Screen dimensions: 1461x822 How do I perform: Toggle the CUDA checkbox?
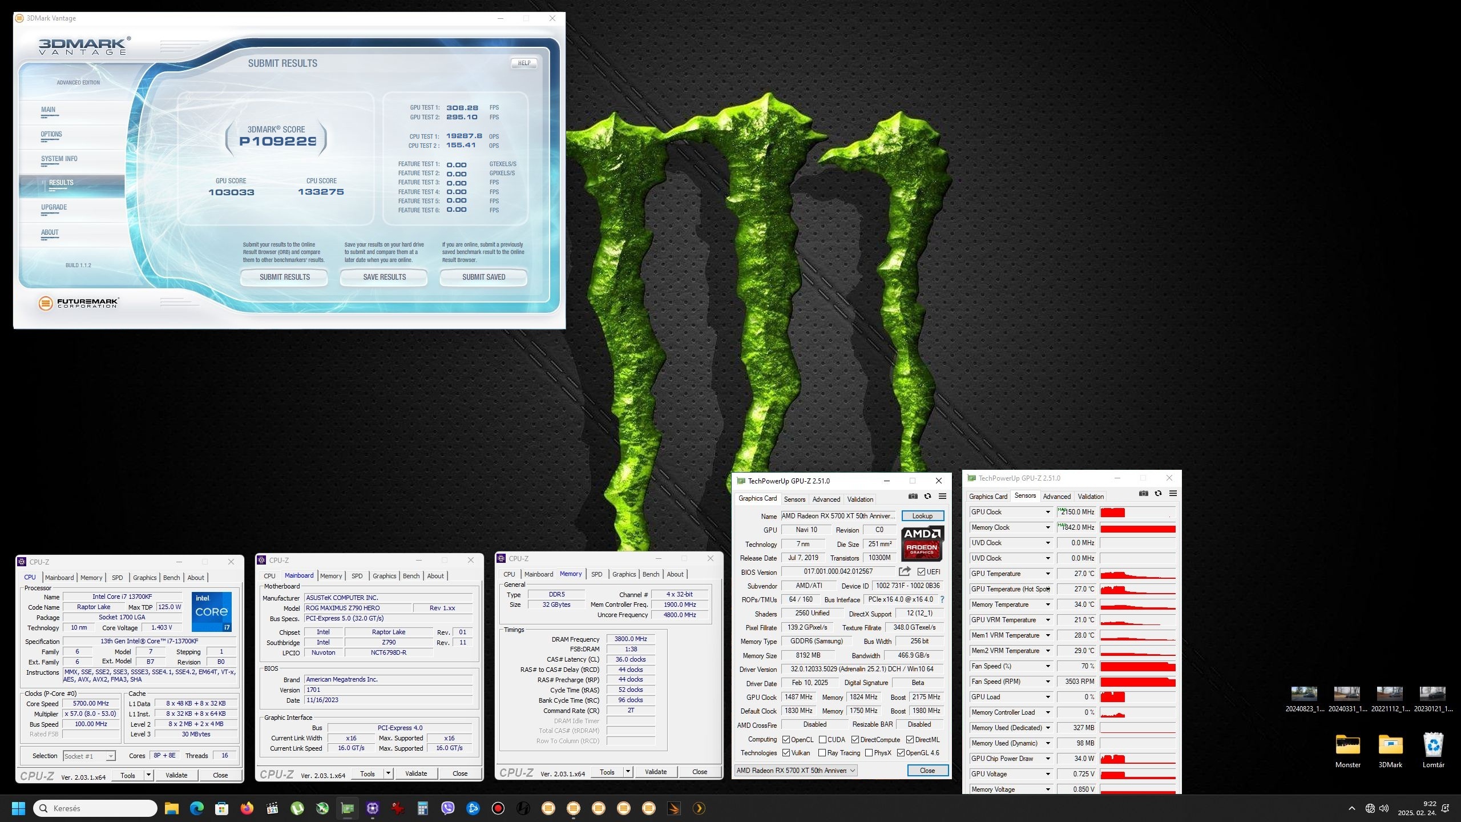coord(822,739)
